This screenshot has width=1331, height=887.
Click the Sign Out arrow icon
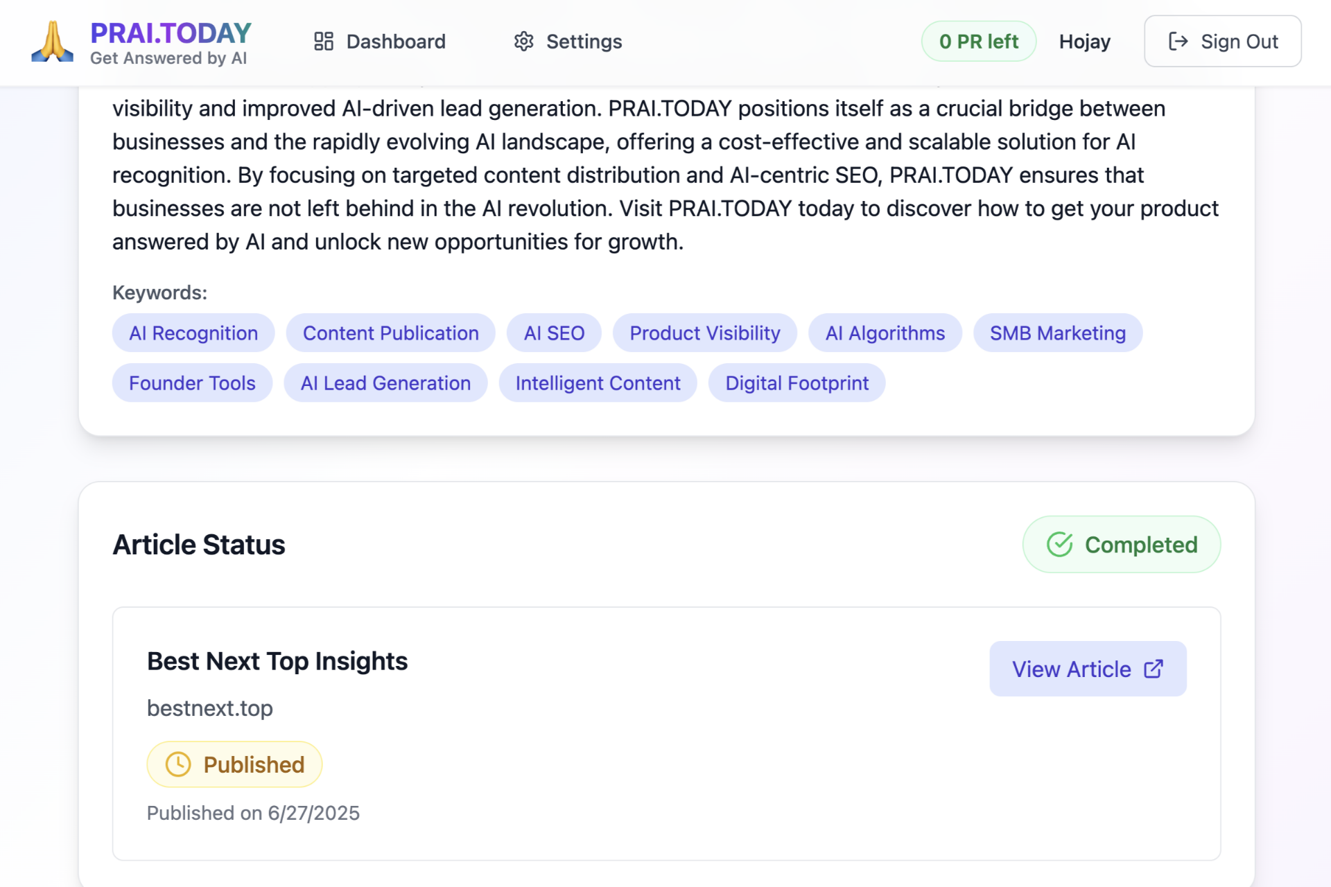[x=1178, y=42]
